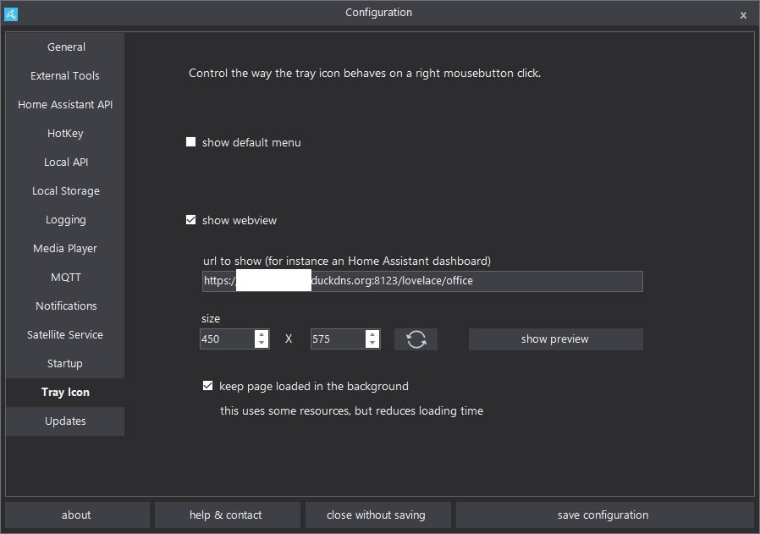Open the Local Storage tab

tap(65, 191)
